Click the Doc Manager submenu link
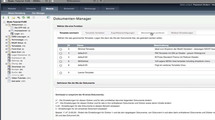Viewport: 215px width, 120px height. point(38,13)
